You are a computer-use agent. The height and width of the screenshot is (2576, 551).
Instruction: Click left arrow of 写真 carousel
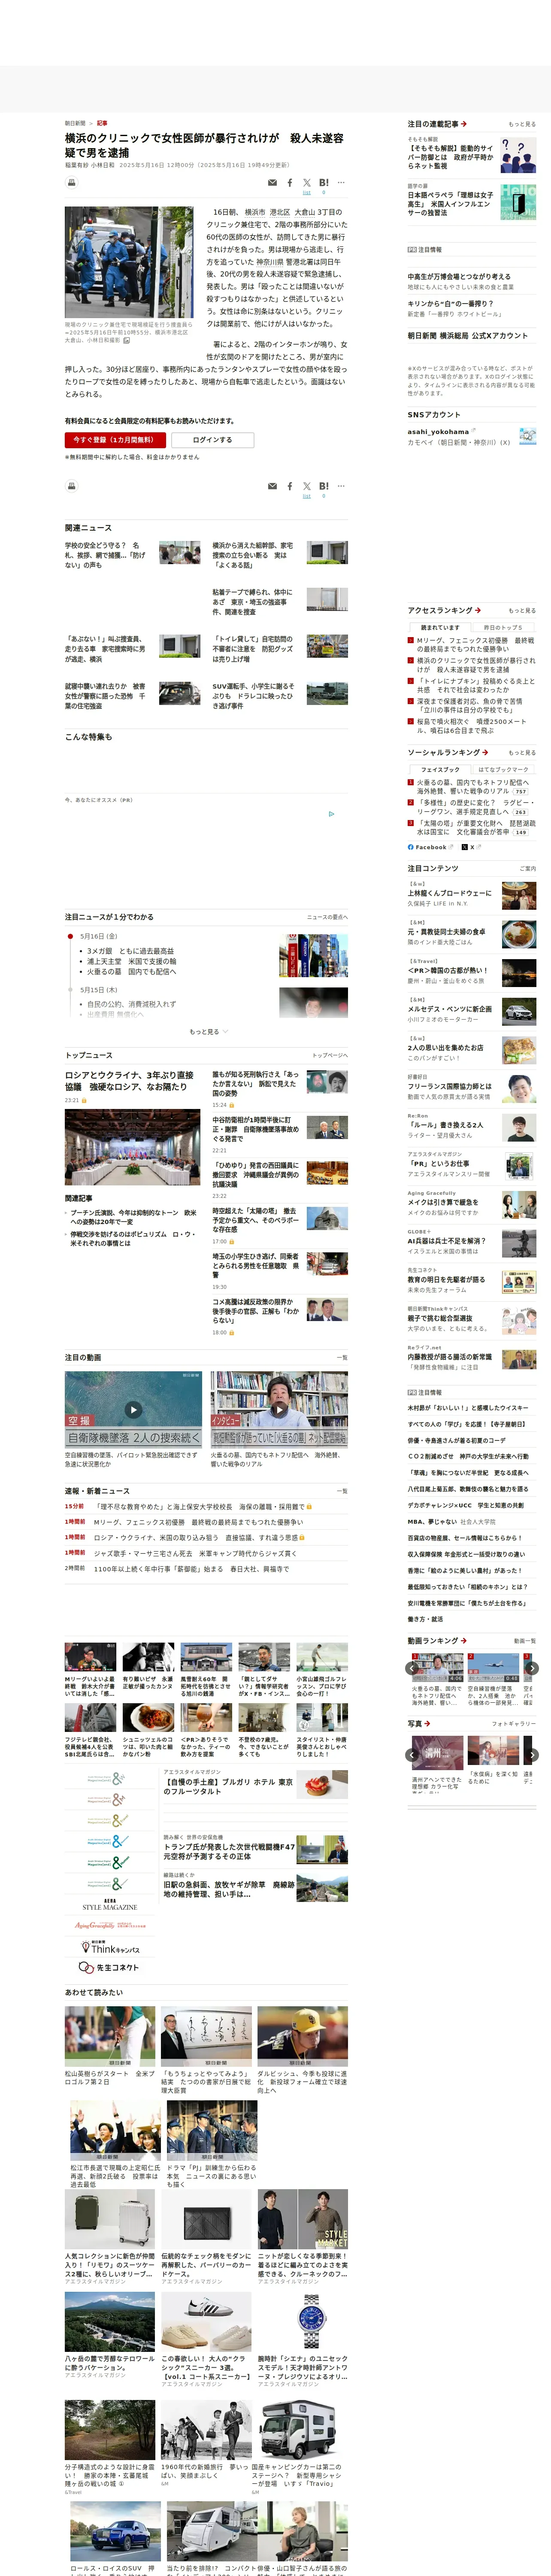(412, 1755)
